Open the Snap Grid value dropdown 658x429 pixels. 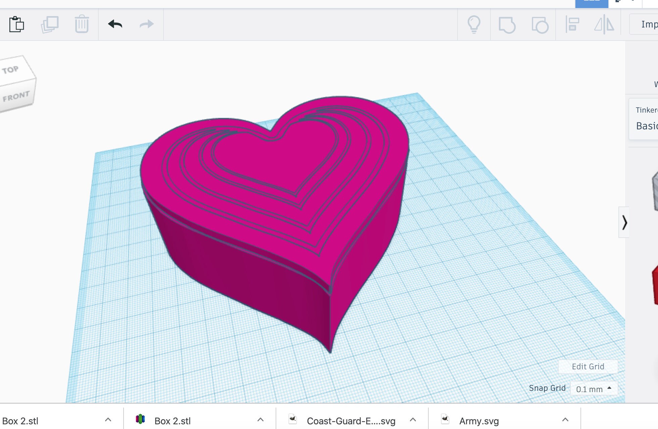point(594,388)
